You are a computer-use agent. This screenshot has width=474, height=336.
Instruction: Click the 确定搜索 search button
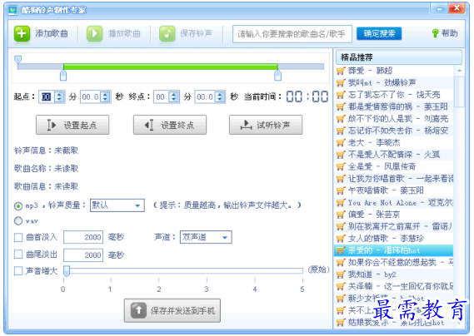(379, 33)
